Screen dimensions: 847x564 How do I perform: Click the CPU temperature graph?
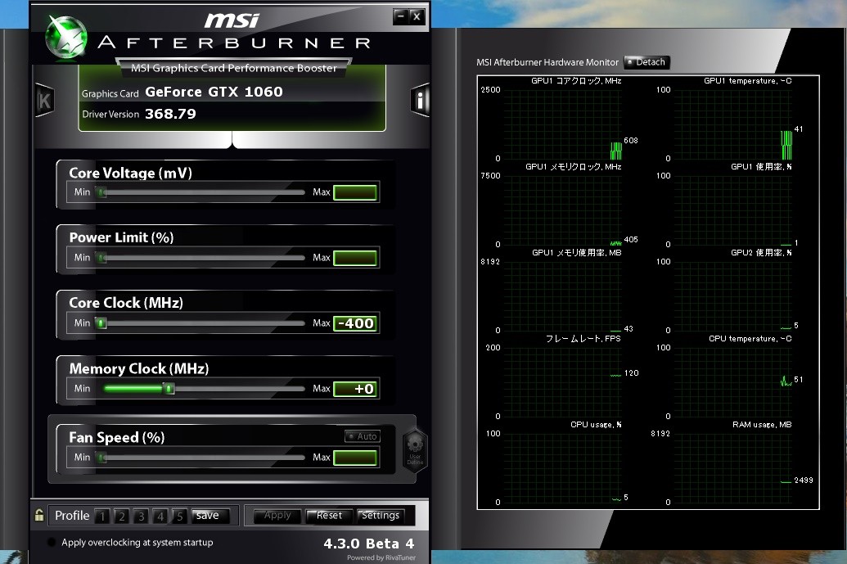(733, 382)
